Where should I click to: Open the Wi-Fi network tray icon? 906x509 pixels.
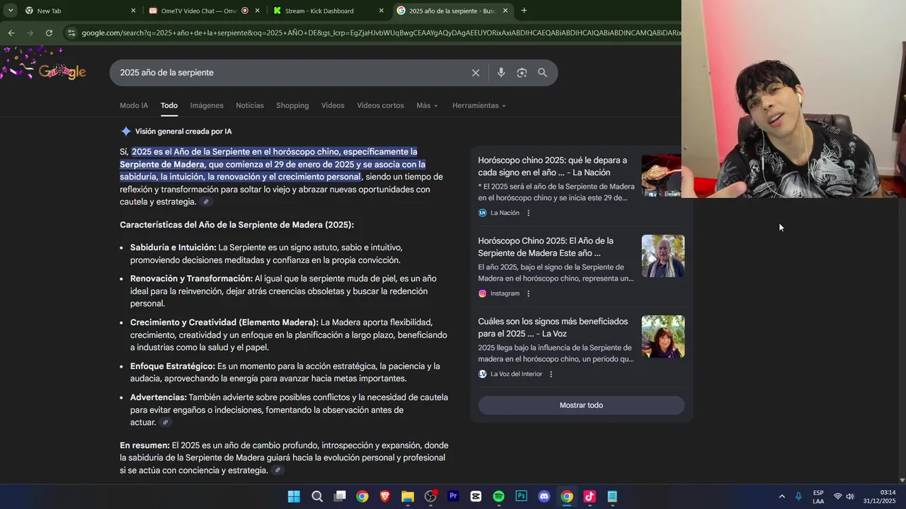[837, 496]
